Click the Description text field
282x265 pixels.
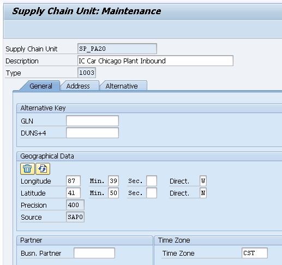click(x=155, y=61)
